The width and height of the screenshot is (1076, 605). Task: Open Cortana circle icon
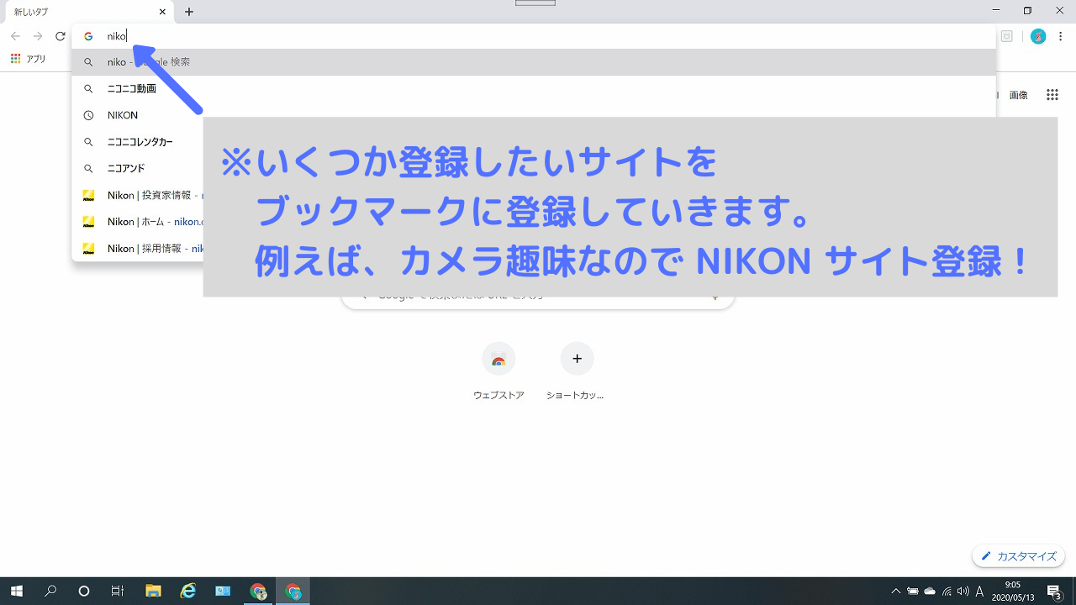(x=84, y=591)
